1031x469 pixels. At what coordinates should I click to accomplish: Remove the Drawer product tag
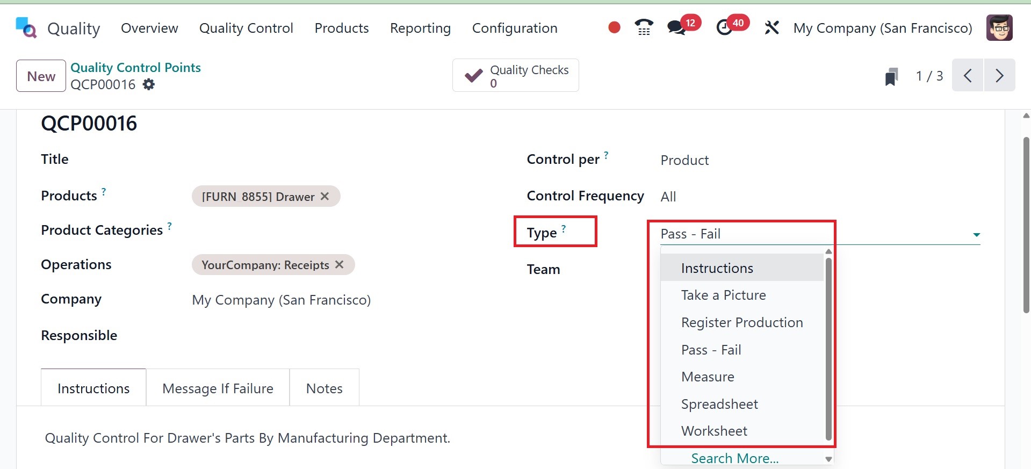pyautogui.click(x=325, y=196)
